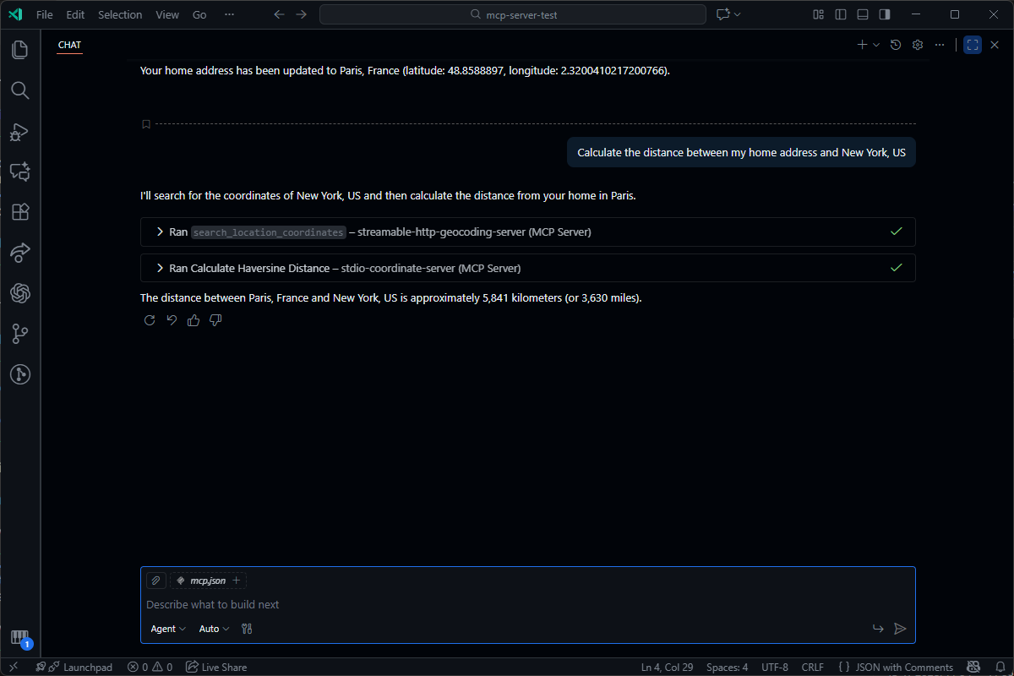Click the Live Share status button
The width and height of the screenshot is (1014, 676).
(216, 667)
